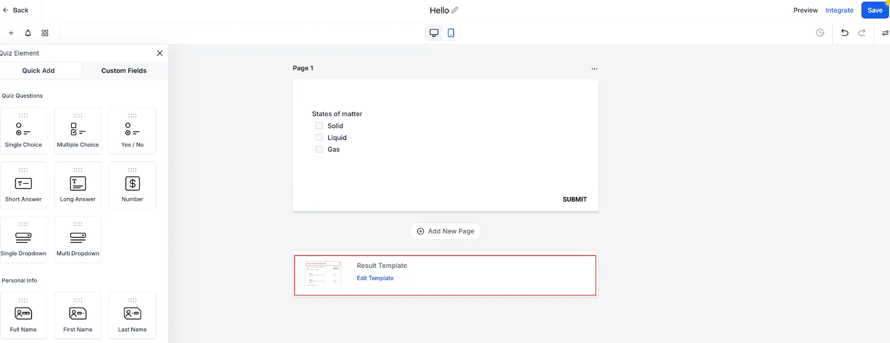The image size is (890, 343).
Task: Add the Single Dropdown element
Action: pos(23,240)
